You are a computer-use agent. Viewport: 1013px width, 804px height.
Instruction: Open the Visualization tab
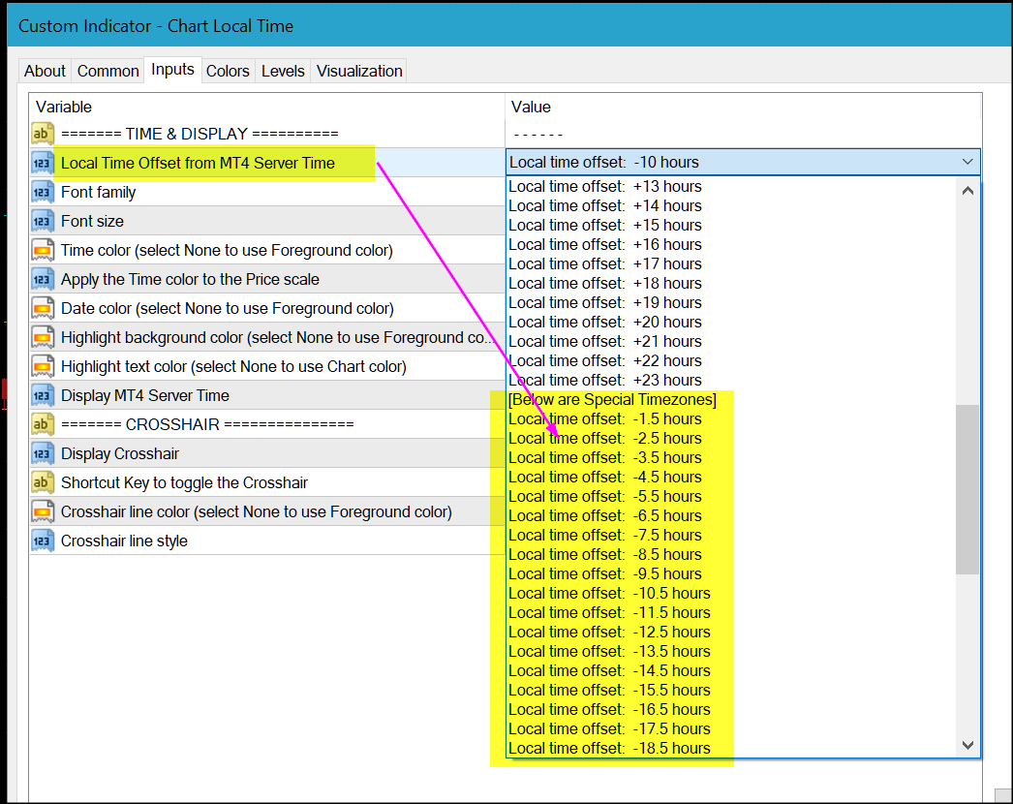(359, 71)
